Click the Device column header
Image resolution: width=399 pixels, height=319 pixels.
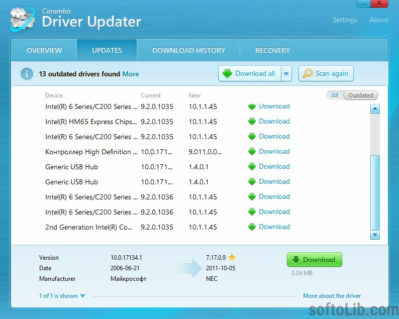pyautogui.click(x=54, y=95)
